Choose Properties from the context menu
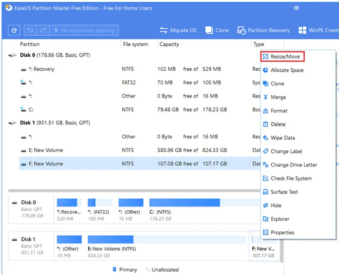The height and width of the screenshot is (275, 339). coord(298,232)
